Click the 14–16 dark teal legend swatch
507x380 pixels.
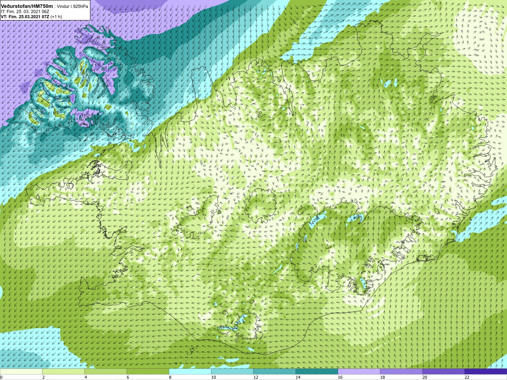(317, 372)
